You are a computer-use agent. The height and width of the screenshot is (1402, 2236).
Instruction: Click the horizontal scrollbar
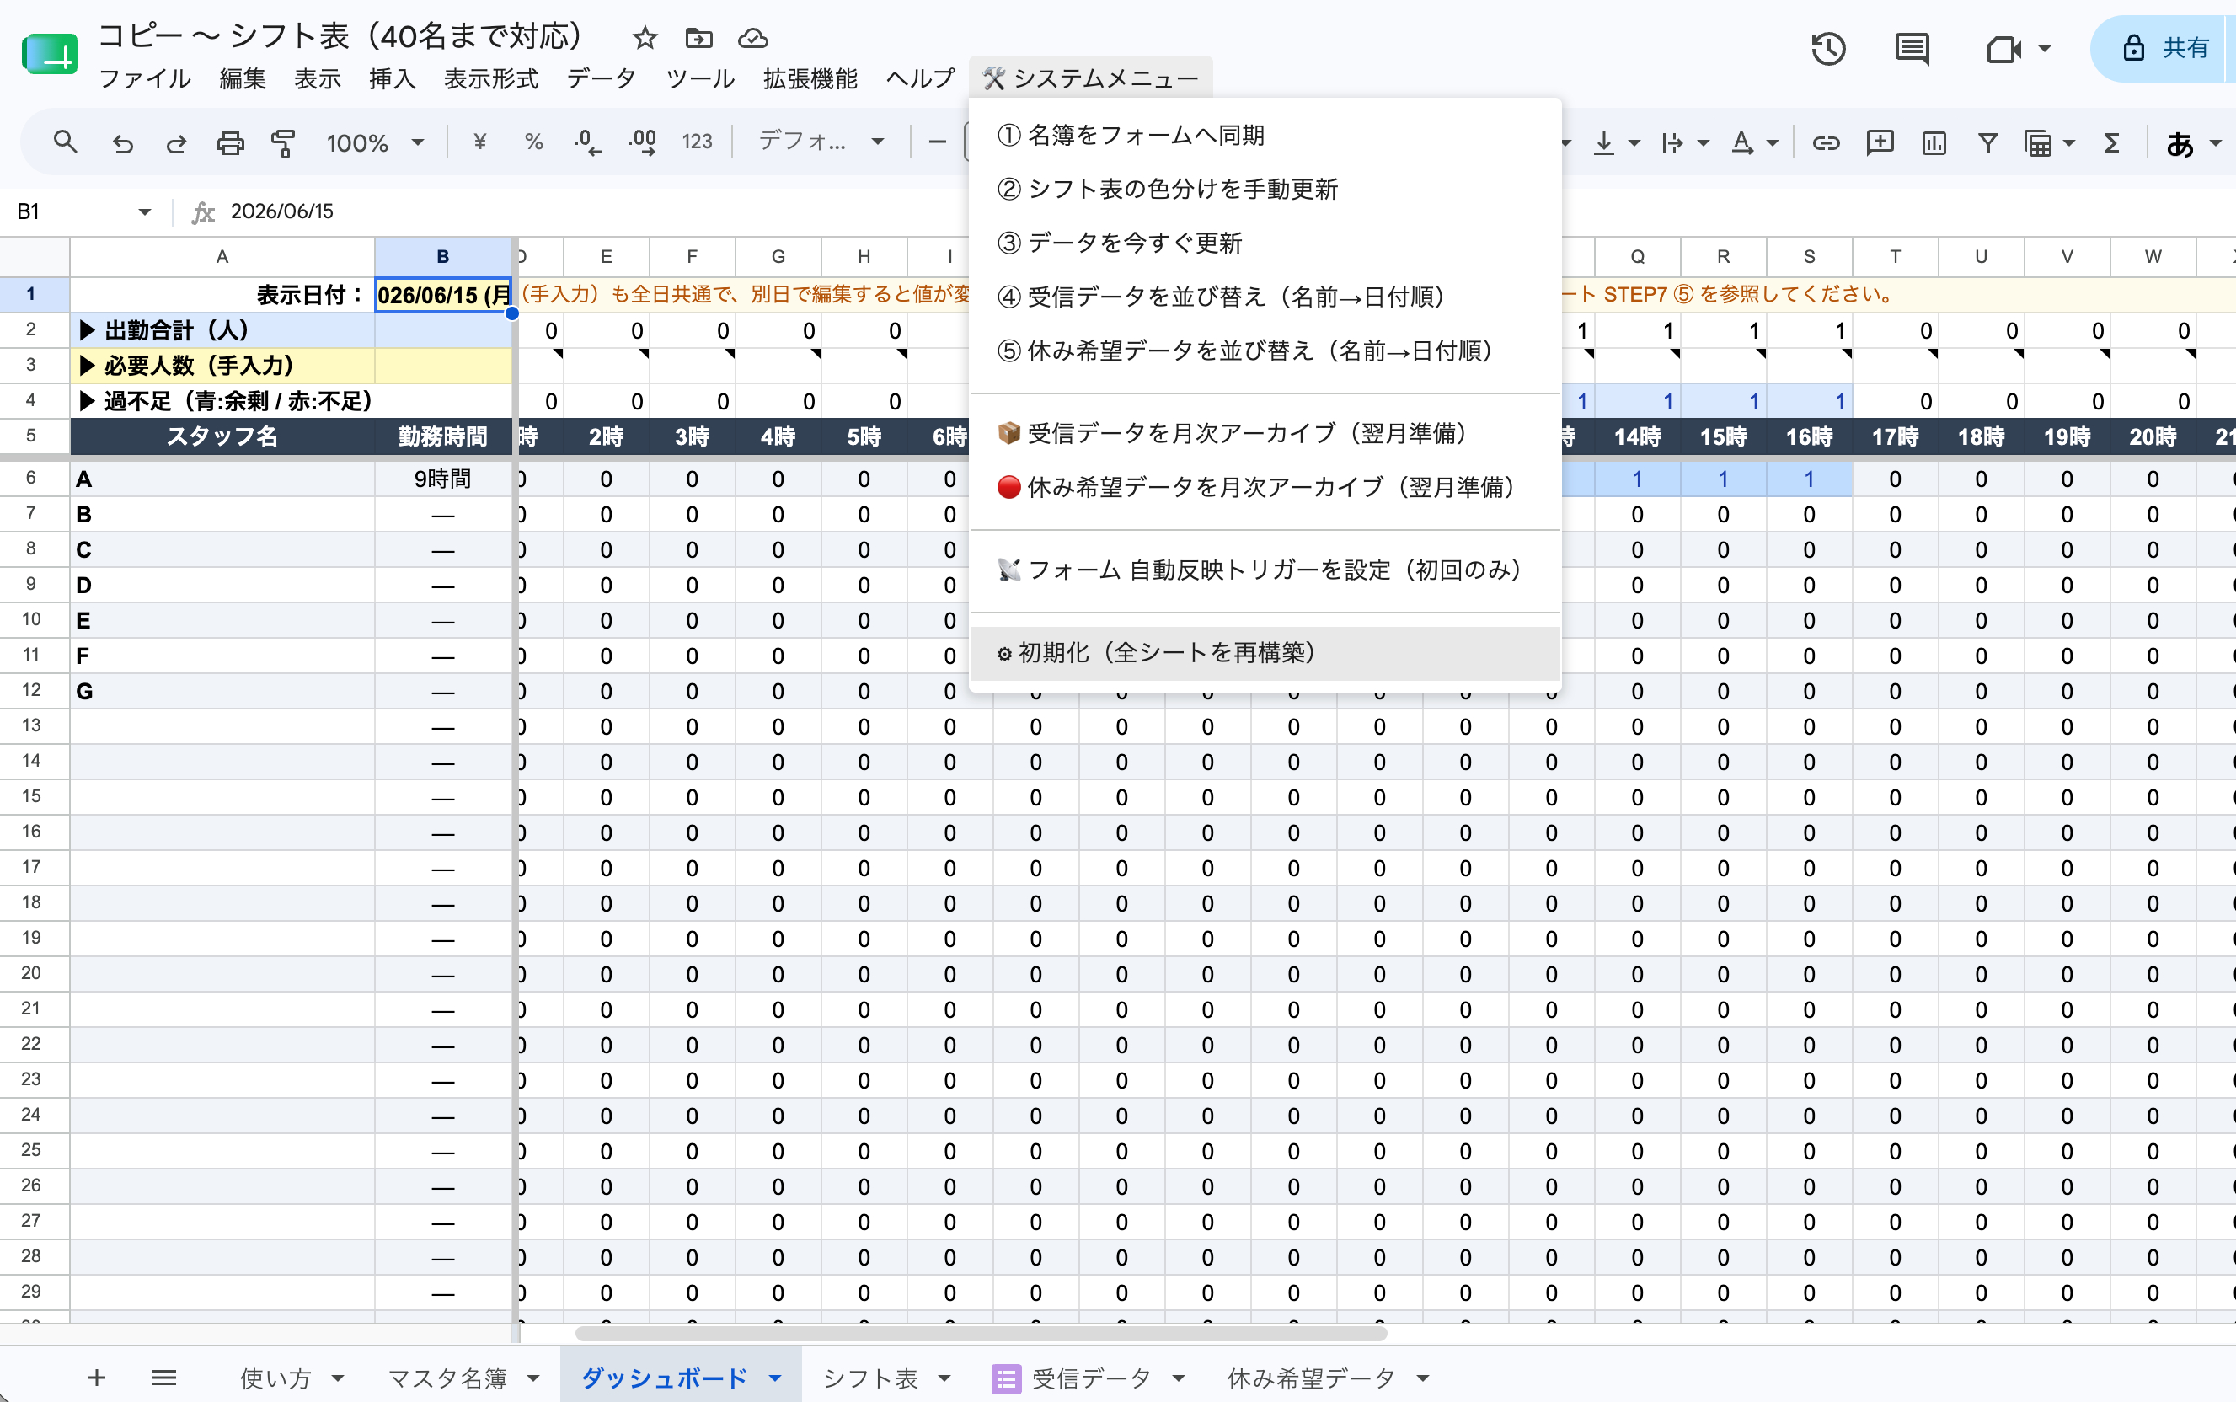(x=981, y=1334)
